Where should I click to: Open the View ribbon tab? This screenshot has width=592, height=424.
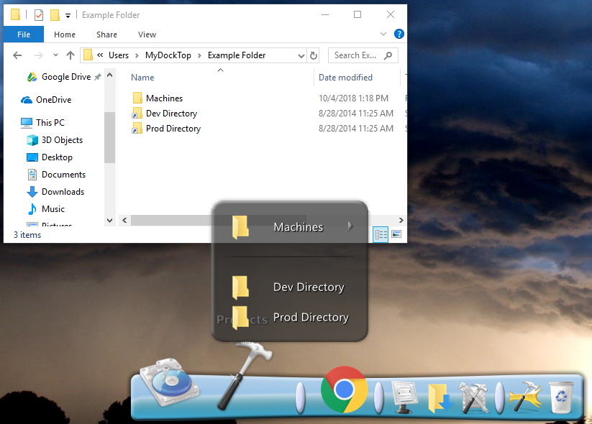pyautogui.click(x=147, y=34)
